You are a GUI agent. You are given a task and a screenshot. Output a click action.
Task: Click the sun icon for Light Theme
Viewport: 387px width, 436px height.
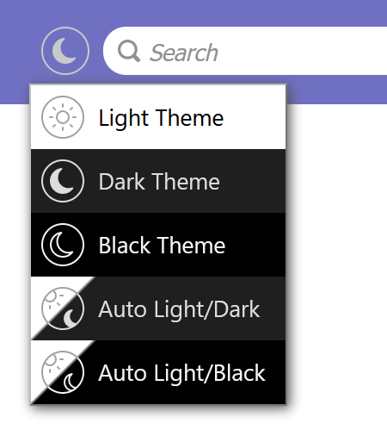[63, 117]
